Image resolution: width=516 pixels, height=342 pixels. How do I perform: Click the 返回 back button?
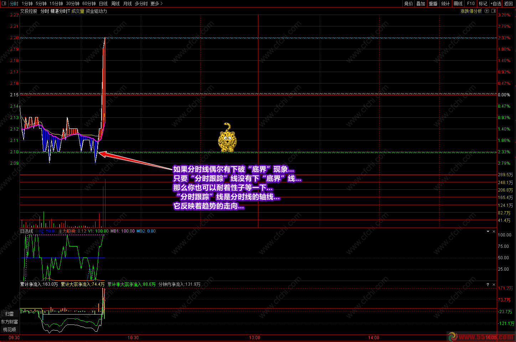(509, 4)
